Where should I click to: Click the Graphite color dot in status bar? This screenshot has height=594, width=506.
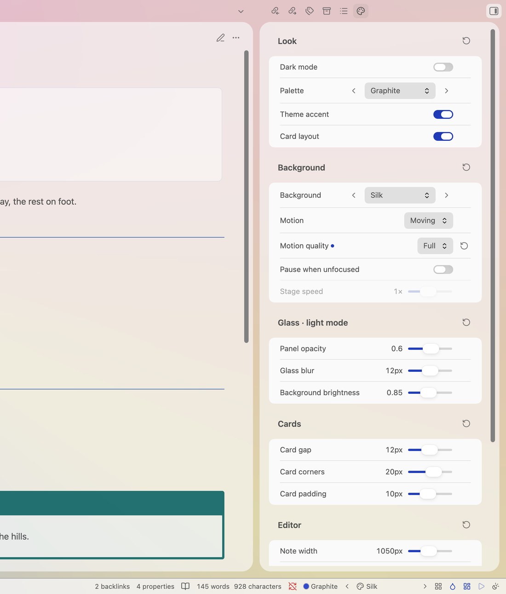(x=306, y=586)
